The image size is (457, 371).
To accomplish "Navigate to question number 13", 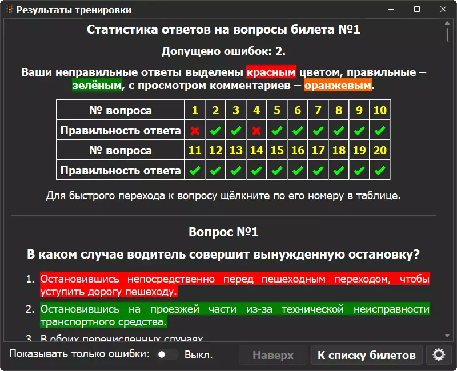I will pos(236,150).
